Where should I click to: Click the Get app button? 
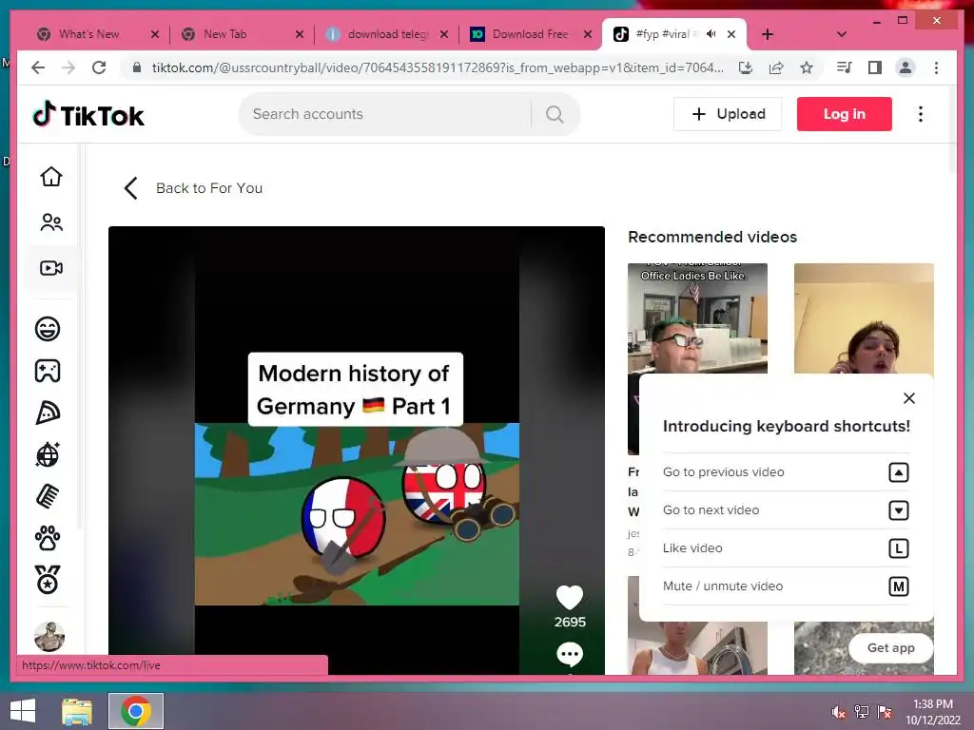pos(890,648)
